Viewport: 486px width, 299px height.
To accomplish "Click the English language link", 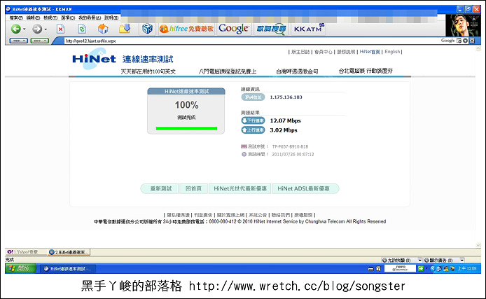I will 392,52.
